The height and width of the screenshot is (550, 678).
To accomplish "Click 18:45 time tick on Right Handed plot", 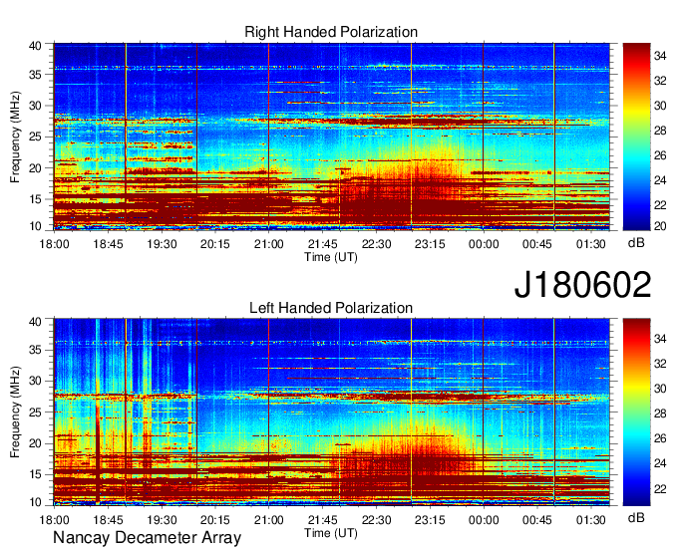I will pos(108,244).
